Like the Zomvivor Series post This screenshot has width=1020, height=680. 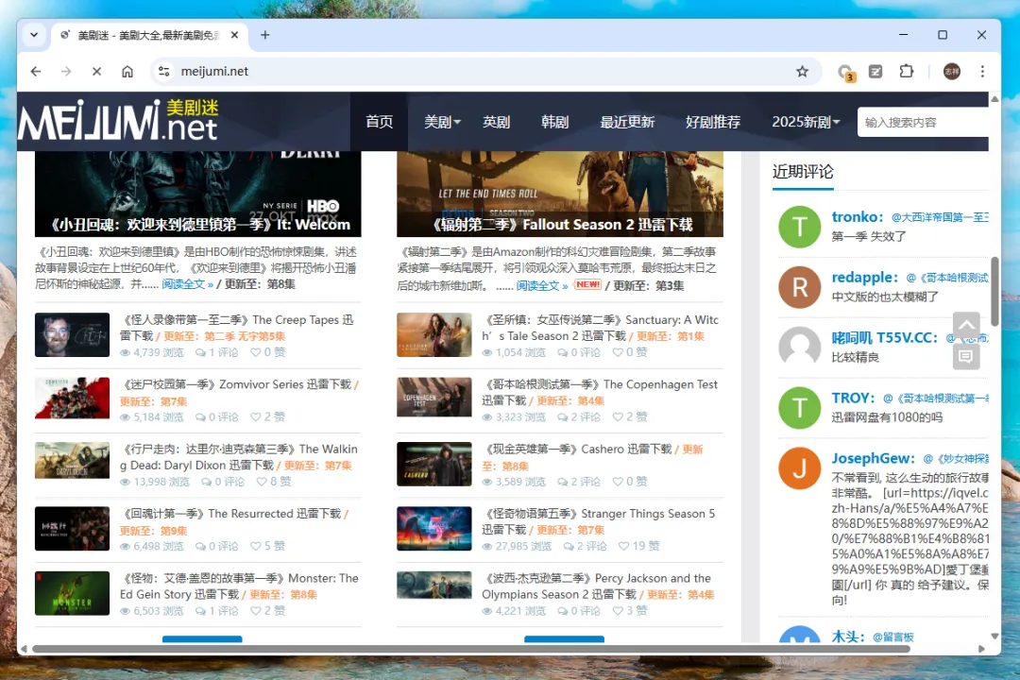(267, 416)
